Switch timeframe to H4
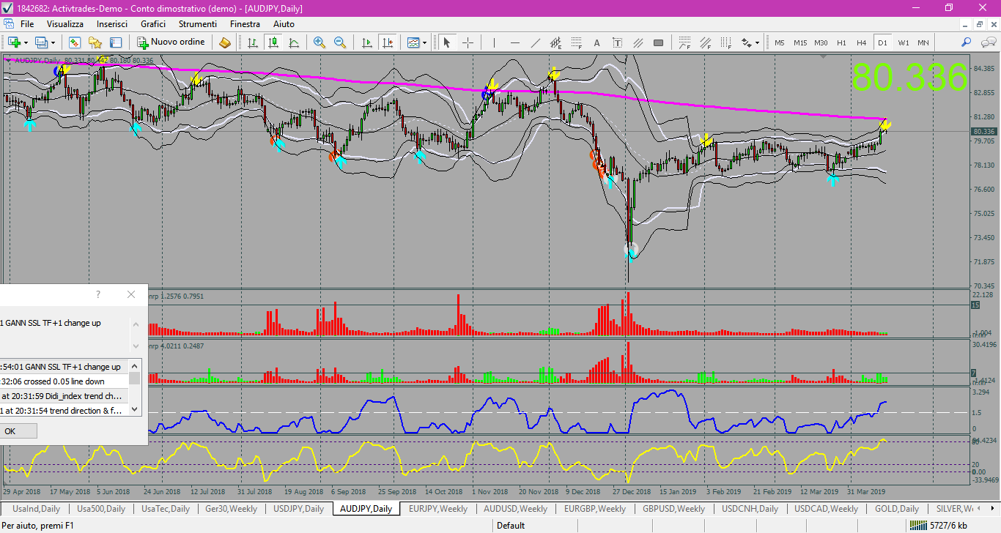The width and height of the screenshot is (1001, 533). [862, 42]
